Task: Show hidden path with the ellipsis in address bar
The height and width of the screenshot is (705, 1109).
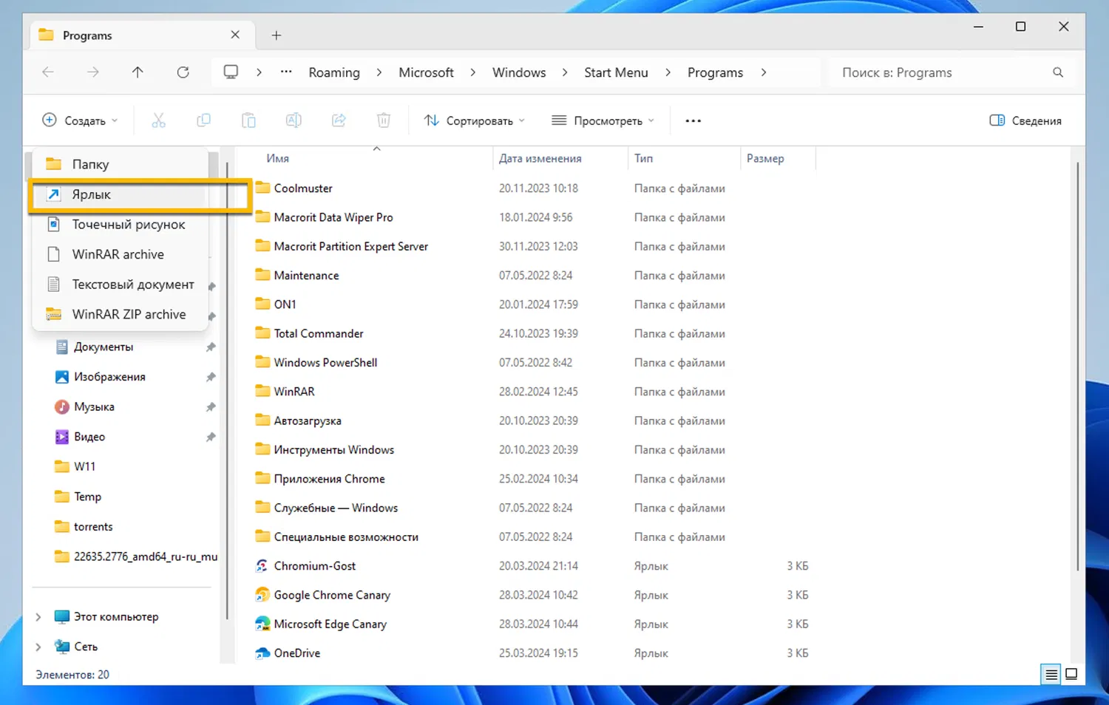Action: point(286,72)
